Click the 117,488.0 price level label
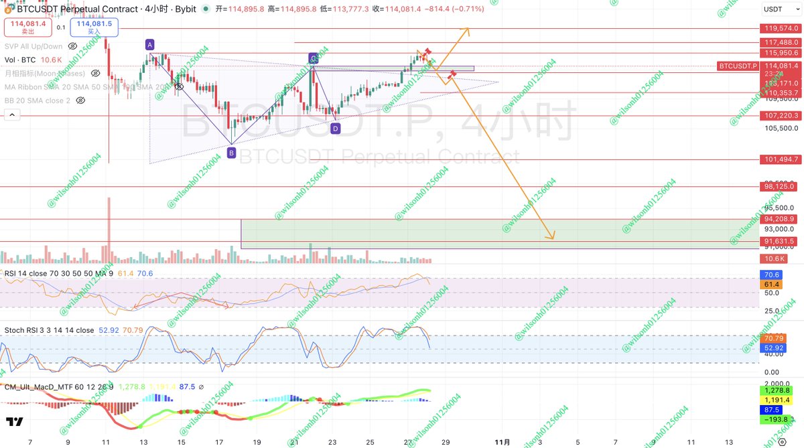 point(779,42)
